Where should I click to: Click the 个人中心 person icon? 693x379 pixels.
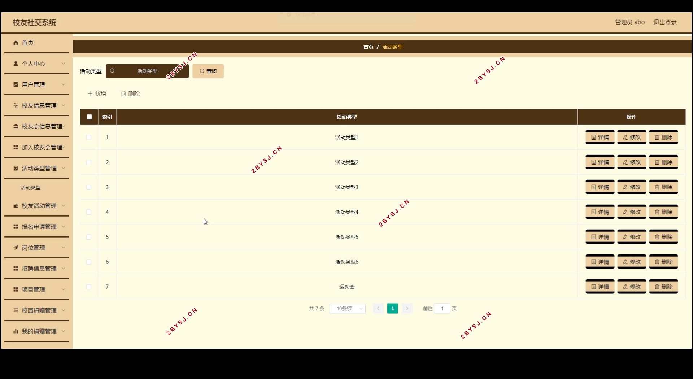16,64
